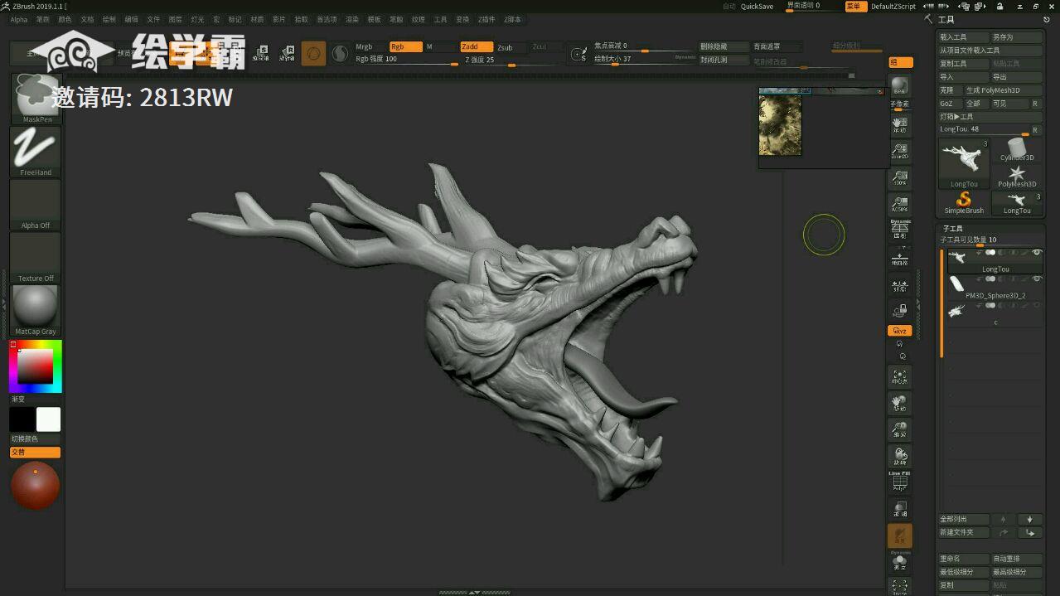Pick a color in the color square
This screenshot has height=596, width=1060.
click(36, 366)
